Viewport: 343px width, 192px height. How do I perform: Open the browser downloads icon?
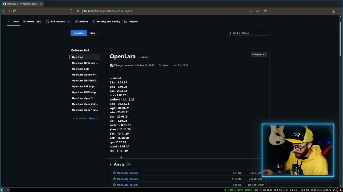coord(334,11)
